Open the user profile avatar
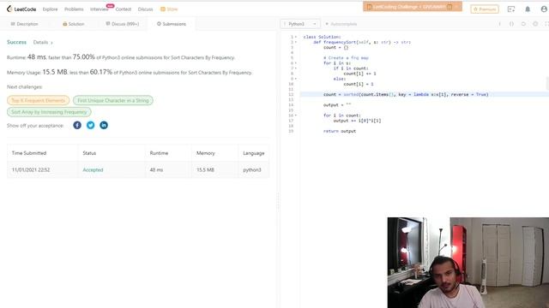 pyautogui.click(x=544, y=9)
